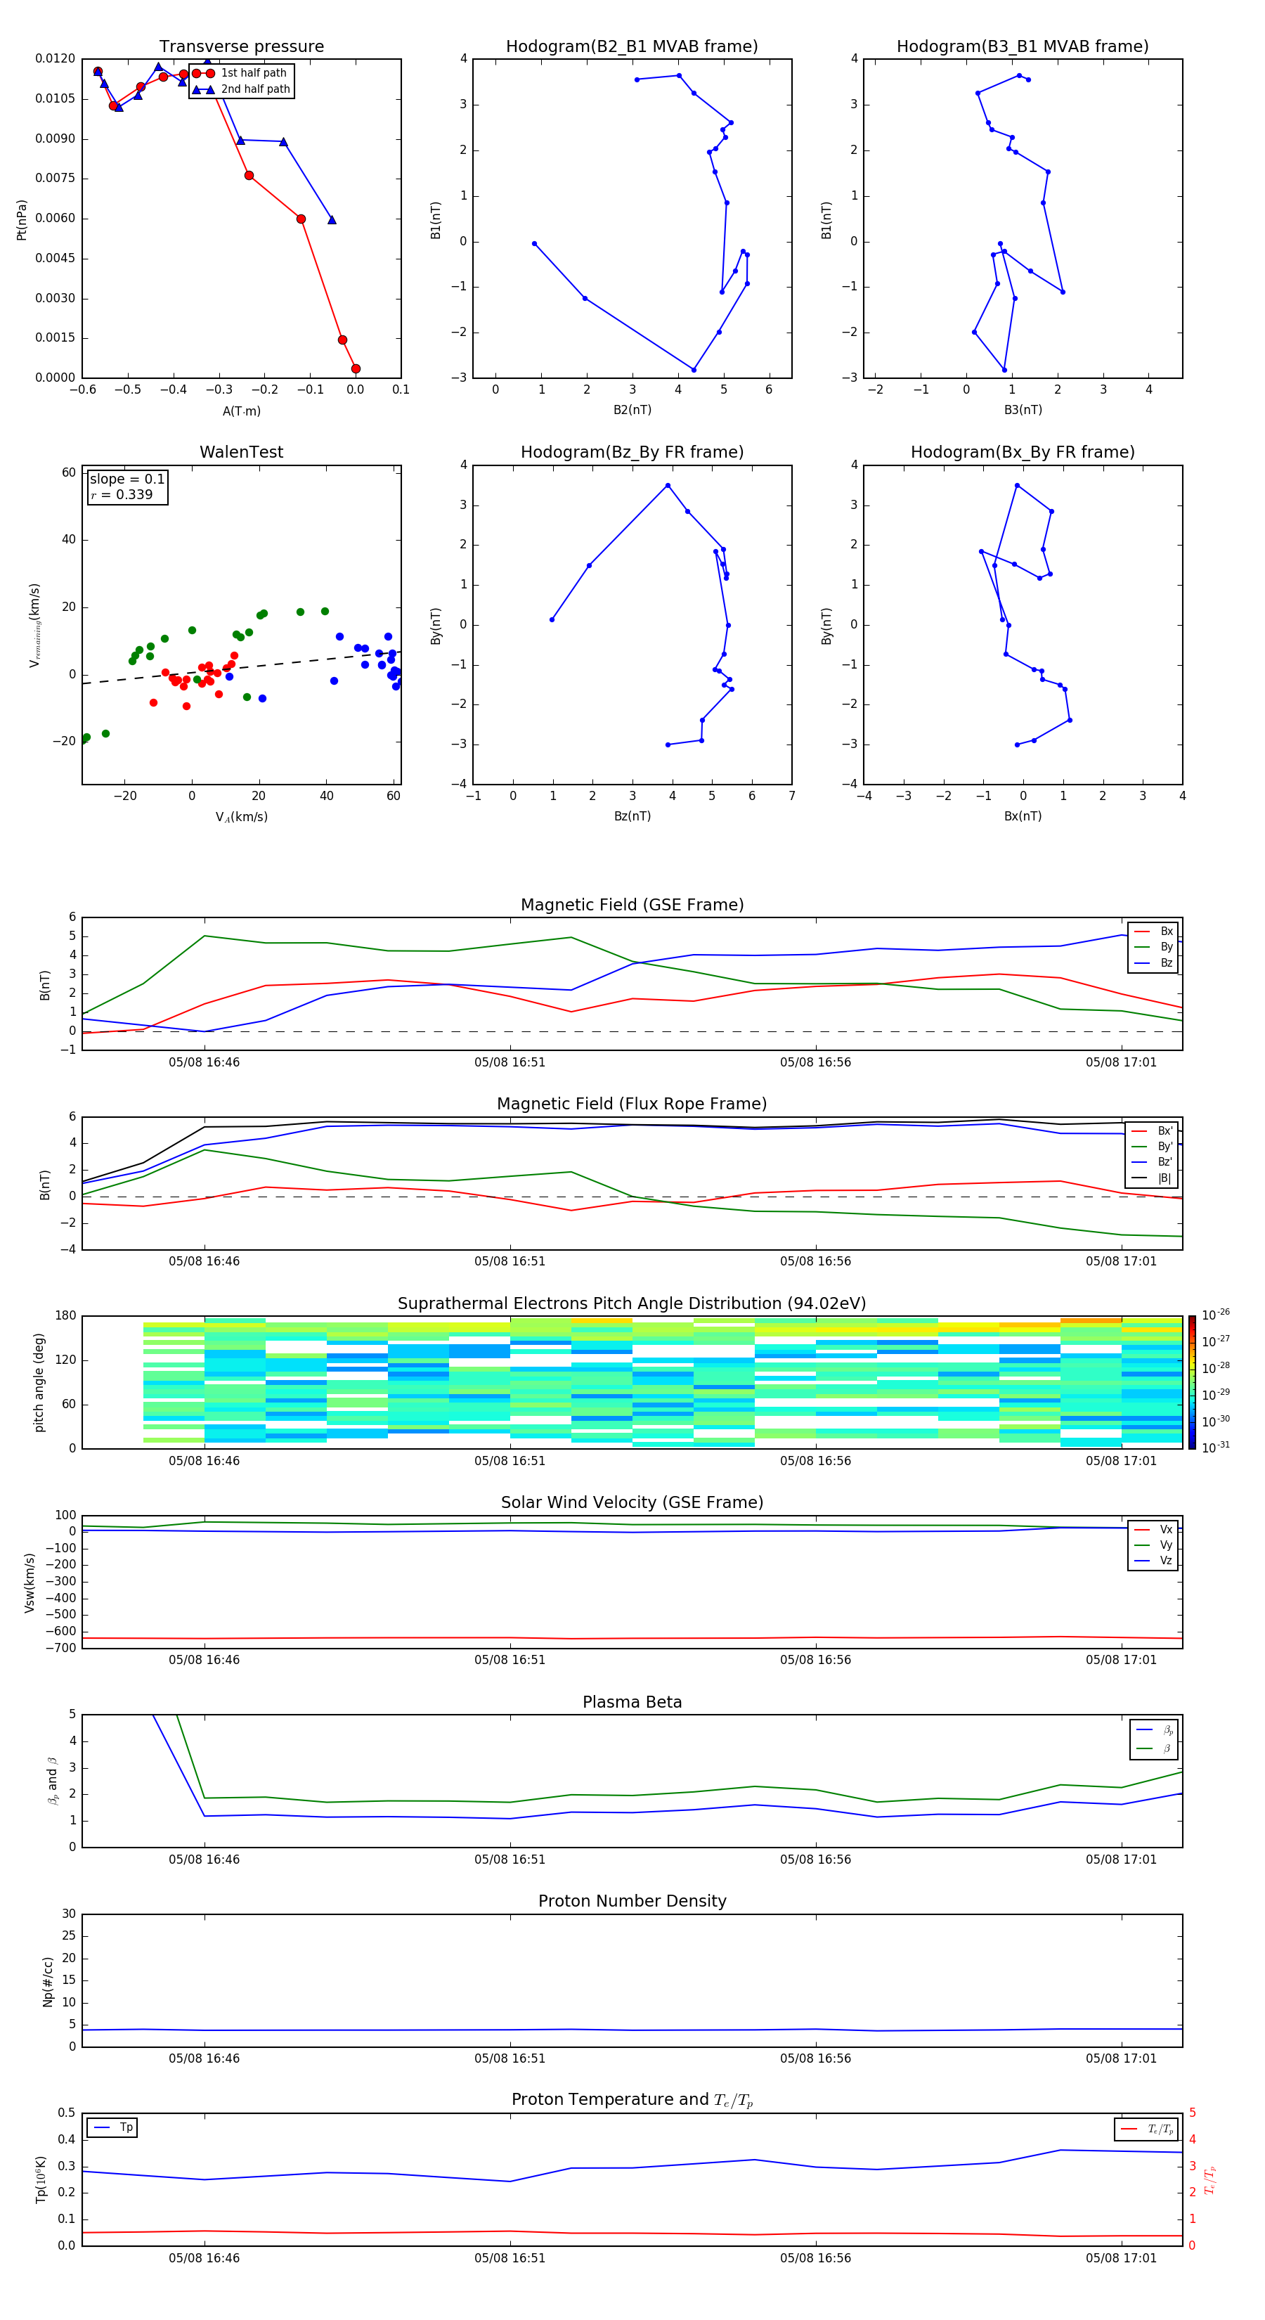
Task: Click the Magnetic Field (GSE Frame) title
Action: coord(632,905)
